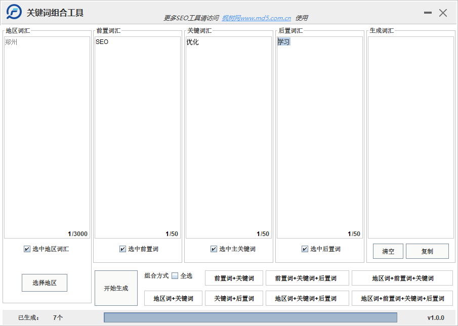This screenshot has height=326, width=458.
Task: Select the 前置词+关键词 combination
Action: tap(234, 278)
